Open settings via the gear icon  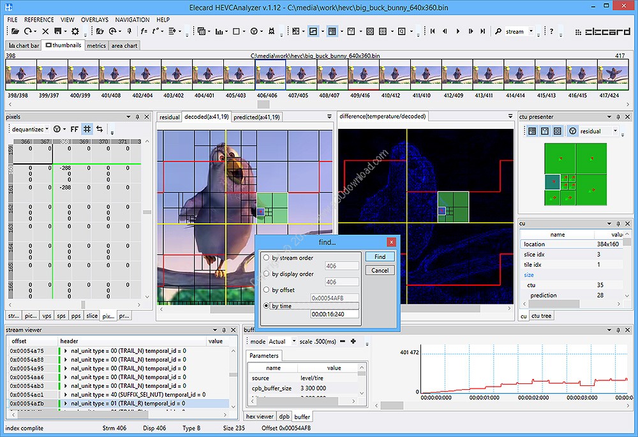[75, 31]
